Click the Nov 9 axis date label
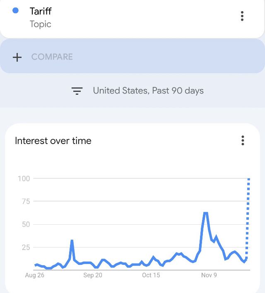 [x=209, y=275]
